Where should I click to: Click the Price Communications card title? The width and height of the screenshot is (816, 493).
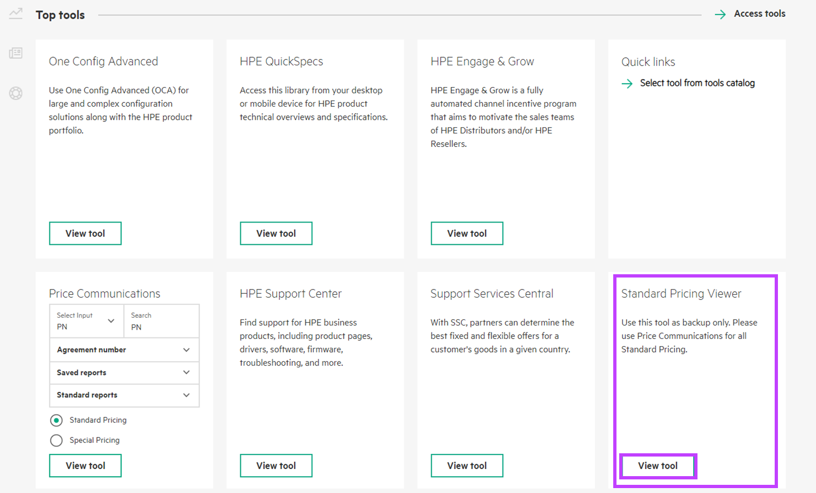tap(104, 294)
